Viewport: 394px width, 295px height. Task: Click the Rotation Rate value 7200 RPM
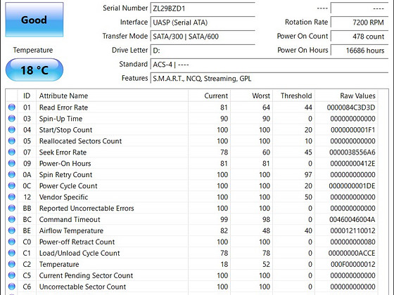tap(360, 22)
